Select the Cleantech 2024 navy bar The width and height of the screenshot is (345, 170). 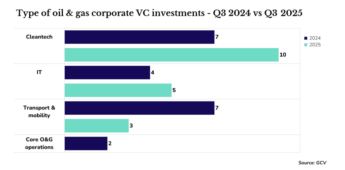coord(139,37)
